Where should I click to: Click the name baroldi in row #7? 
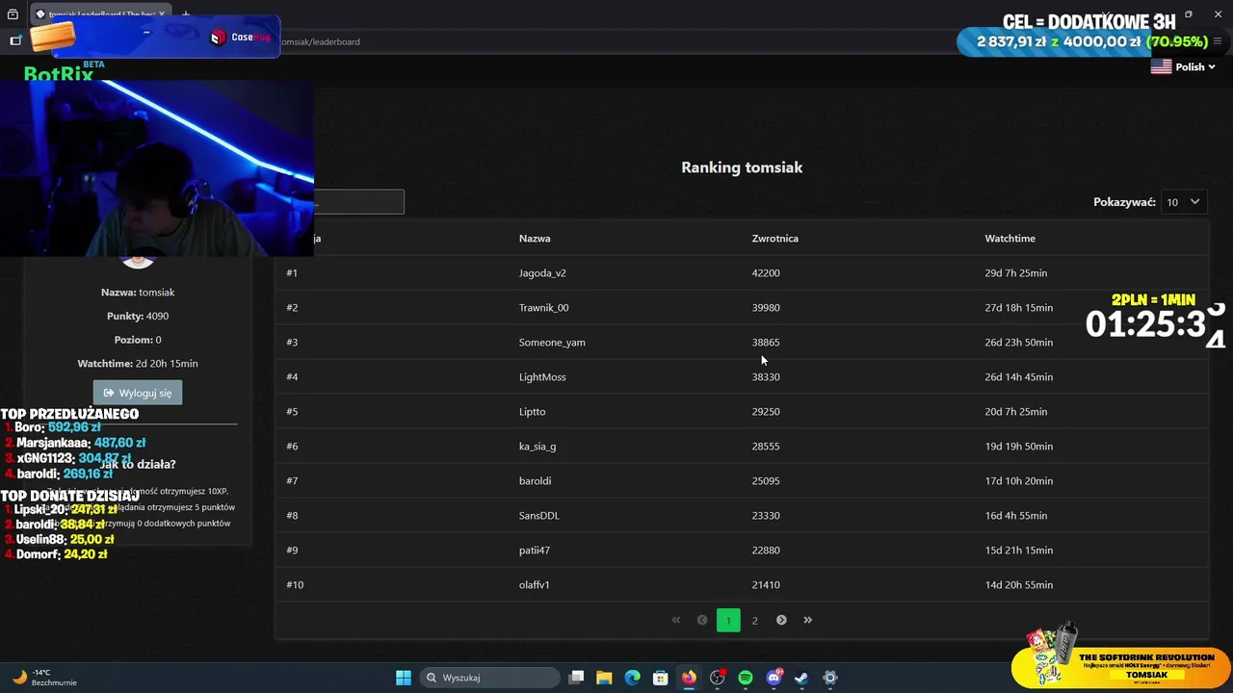(535, 480)
